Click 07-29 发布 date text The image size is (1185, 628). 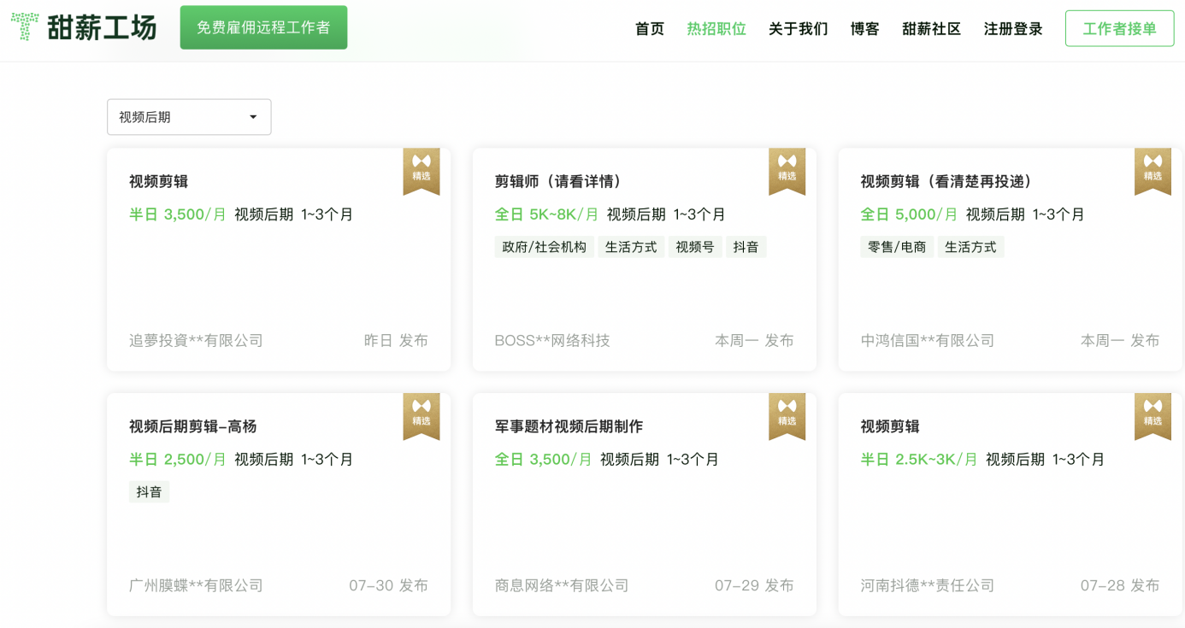pos(754,585)
